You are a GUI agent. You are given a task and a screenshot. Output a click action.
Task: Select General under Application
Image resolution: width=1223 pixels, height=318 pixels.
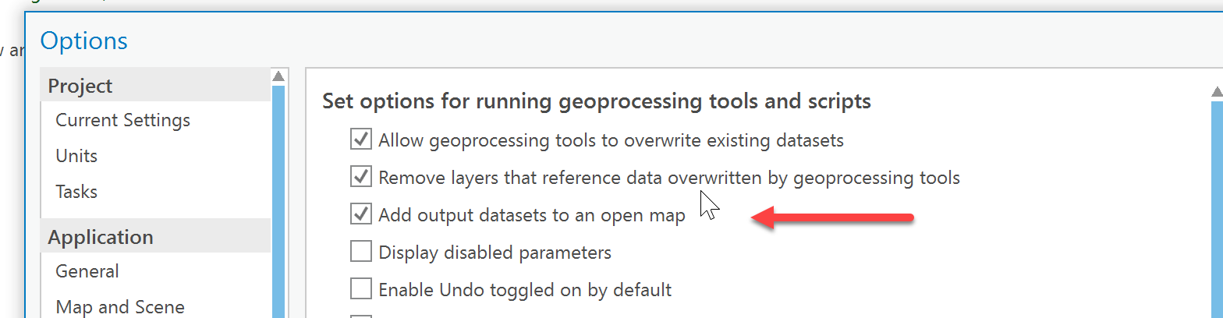[87, 271]
